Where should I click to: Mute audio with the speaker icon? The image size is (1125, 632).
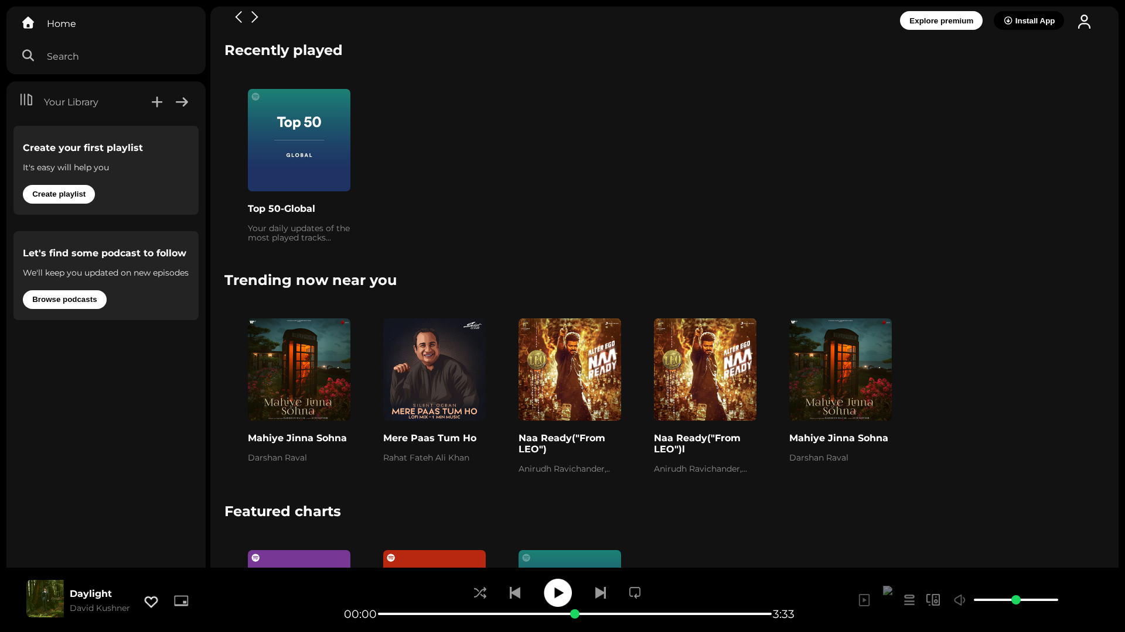tap(960, 600)
